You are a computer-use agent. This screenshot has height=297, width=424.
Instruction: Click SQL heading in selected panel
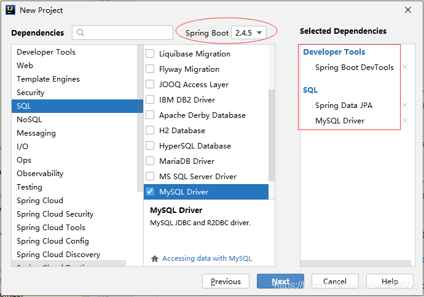[310, 90]
